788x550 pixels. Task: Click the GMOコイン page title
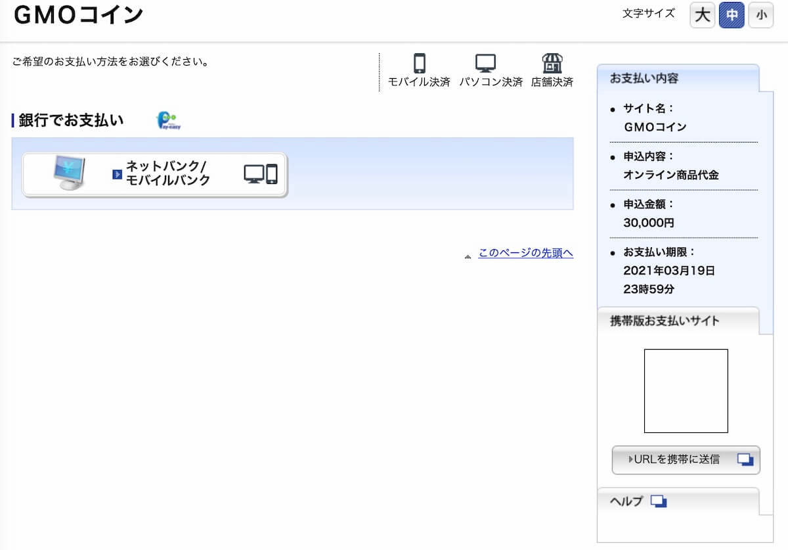pyautogui.click(x=78, y=15)
